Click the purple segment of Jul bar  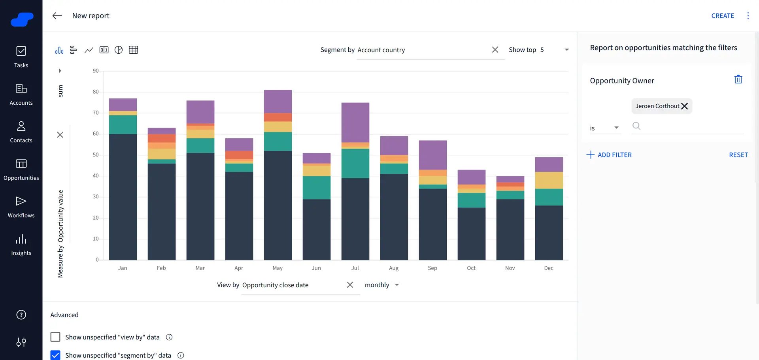pyautogui.click(x=355, y=123)
